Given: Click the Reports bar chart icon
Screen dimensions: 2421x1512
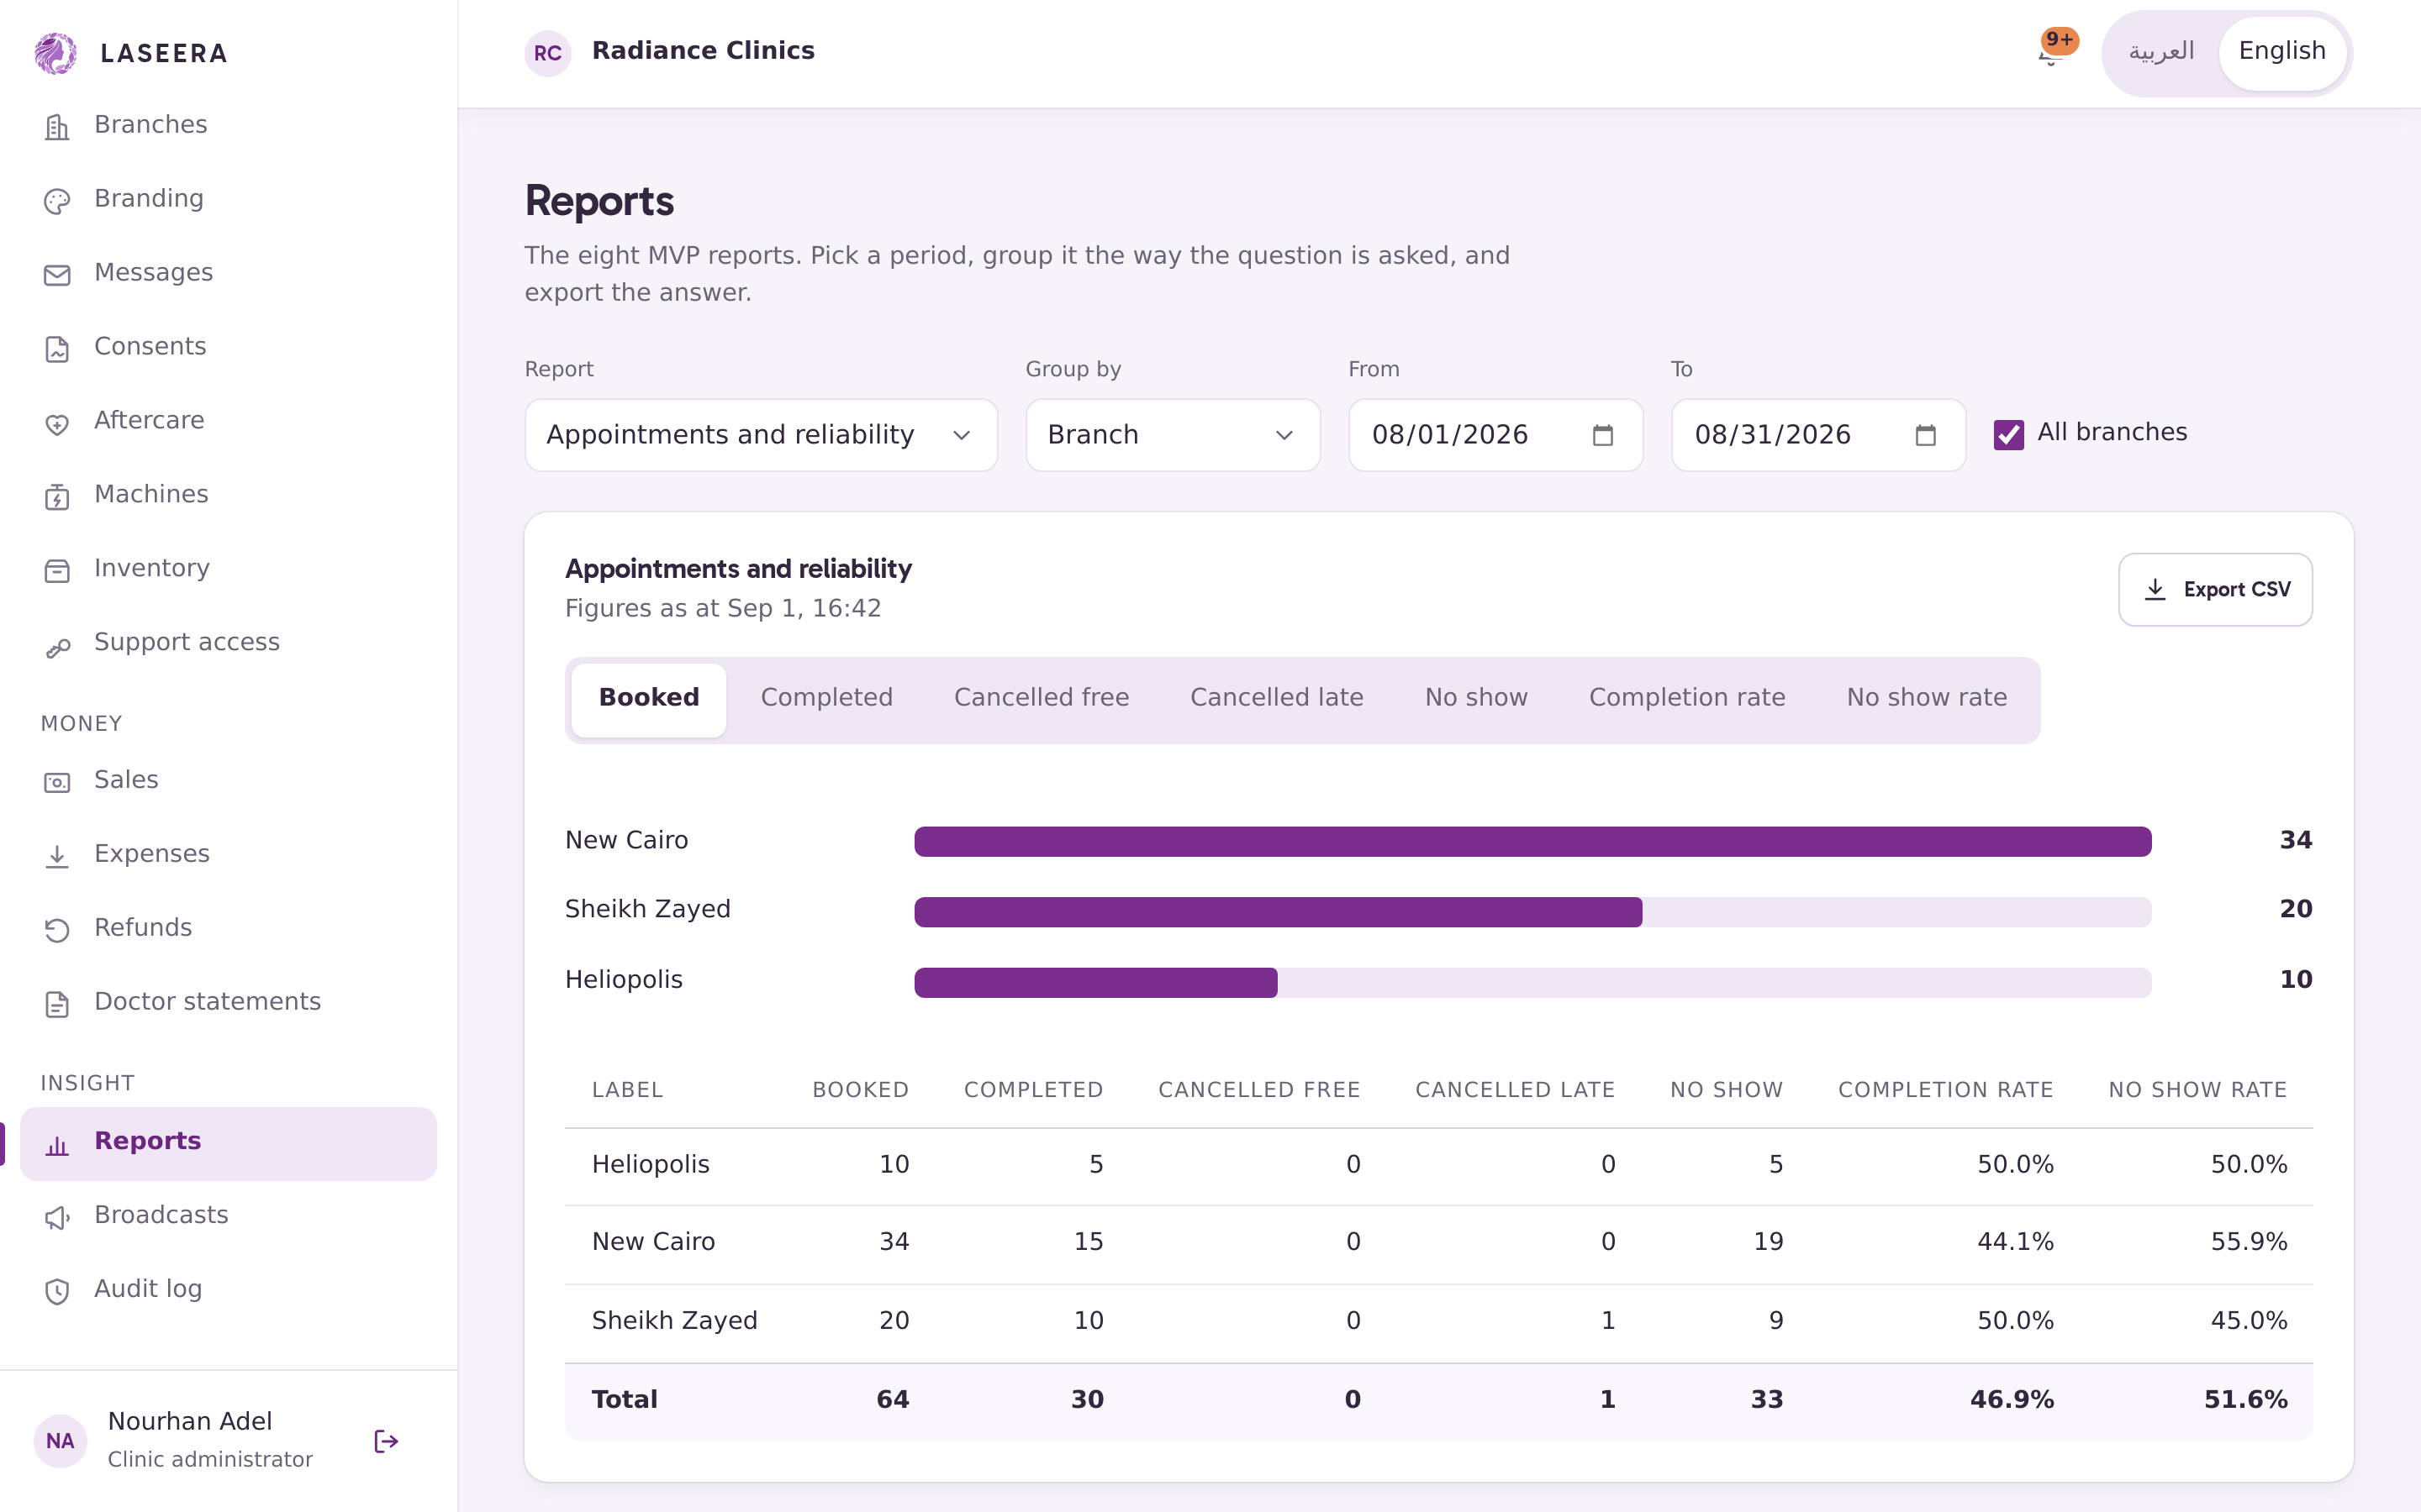Looking at the screenshot, I should tap(57, 1144).
